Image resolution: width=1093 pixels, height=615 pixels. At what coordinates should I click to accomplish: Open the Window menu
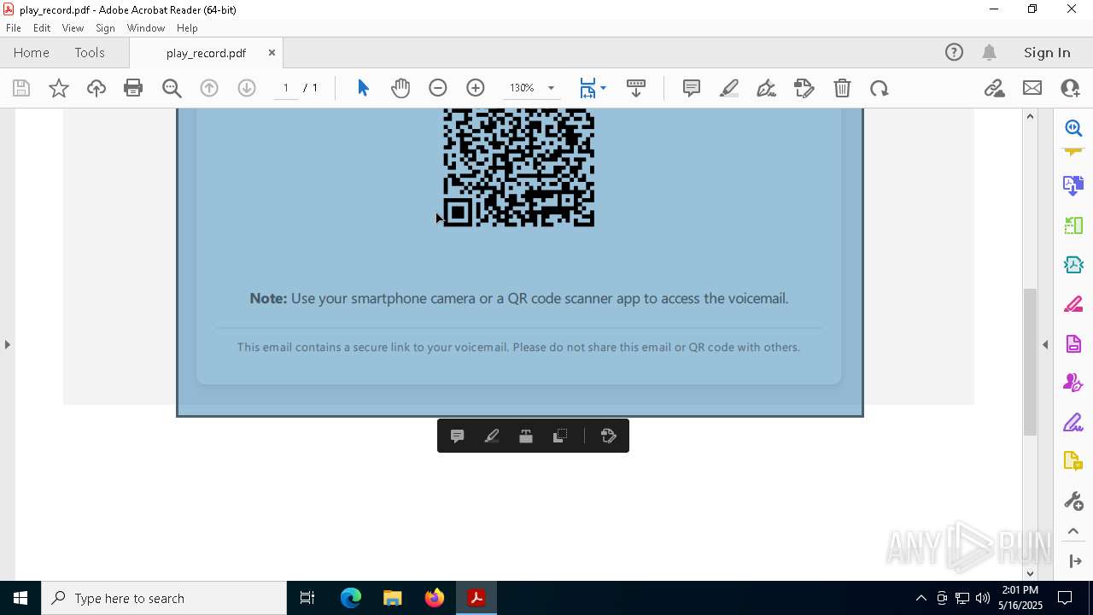[x=146, y=28]
